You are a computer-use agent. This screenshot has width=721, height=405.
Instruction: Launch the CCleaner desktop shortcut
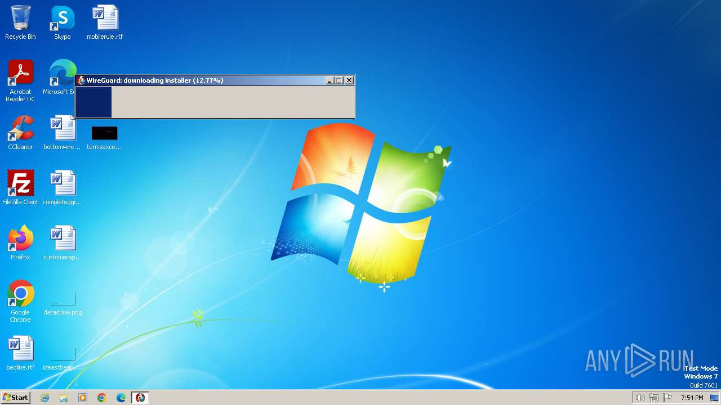coord(20,133)
